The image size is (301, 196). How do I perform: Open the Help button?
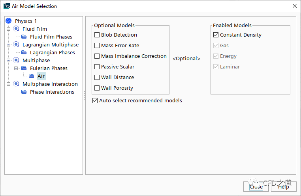[283, 187]
